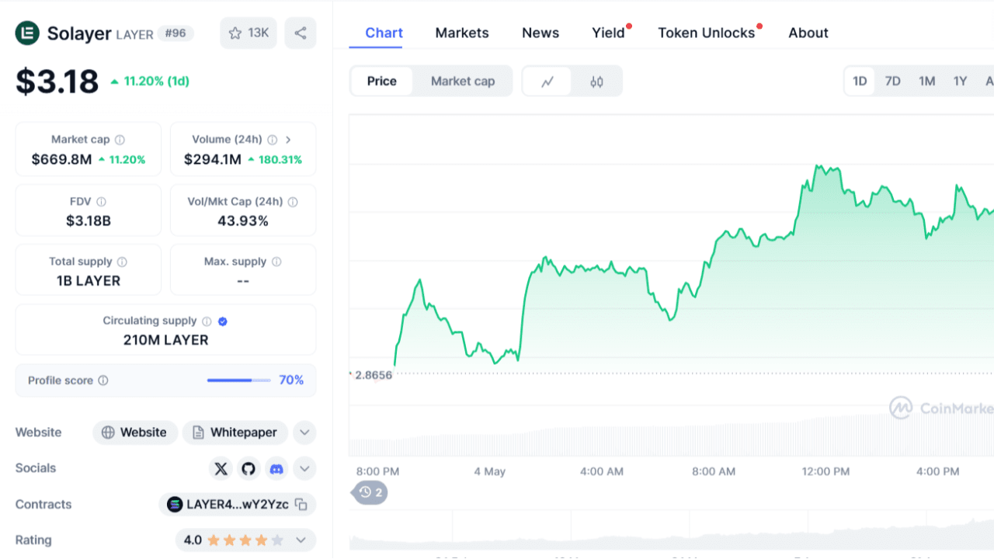The height and width of the screenshot is (559, 994).
Task: Open the Token Unlocks tab
Action: 706,33
